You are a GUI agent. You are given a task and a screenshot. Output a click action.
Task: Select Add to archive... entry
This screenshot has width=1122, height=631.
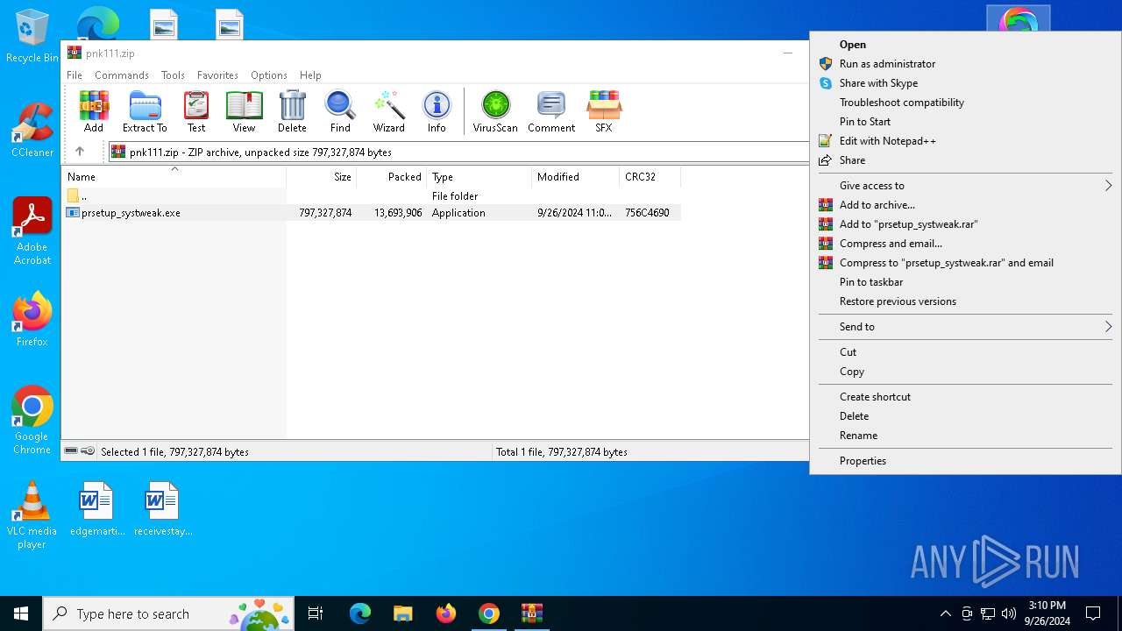tap(965, 204)
